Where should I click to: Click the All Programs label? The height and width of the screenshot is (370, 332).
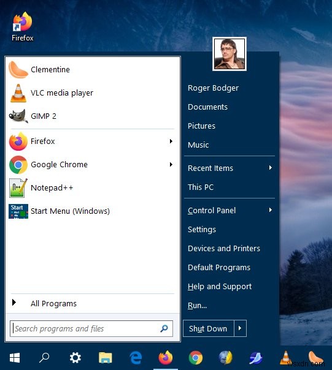click(53, 303)
